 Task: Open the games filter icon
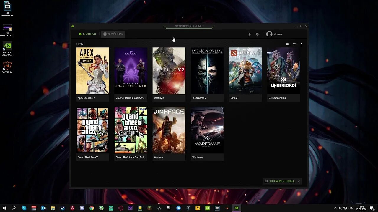(294, 44)
